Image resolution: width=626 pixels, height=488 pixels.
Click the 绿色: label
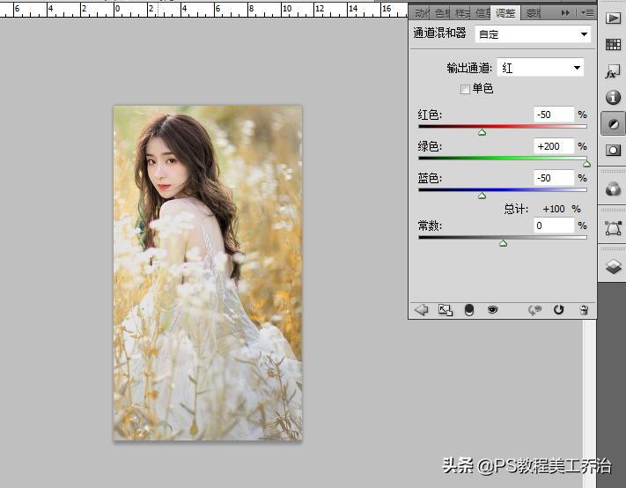(430, 146)
